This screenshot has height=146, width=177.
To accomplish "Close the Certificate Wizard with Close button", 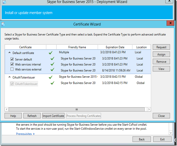I will tap(161, 116).
